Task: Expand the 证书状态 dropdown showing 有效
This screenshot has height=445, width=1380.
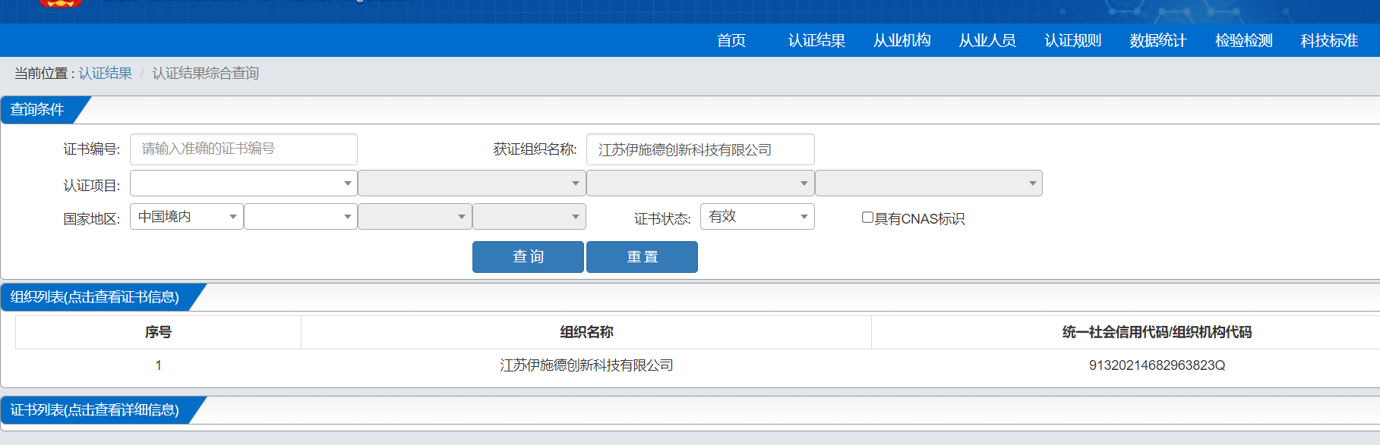Action: 757,217
